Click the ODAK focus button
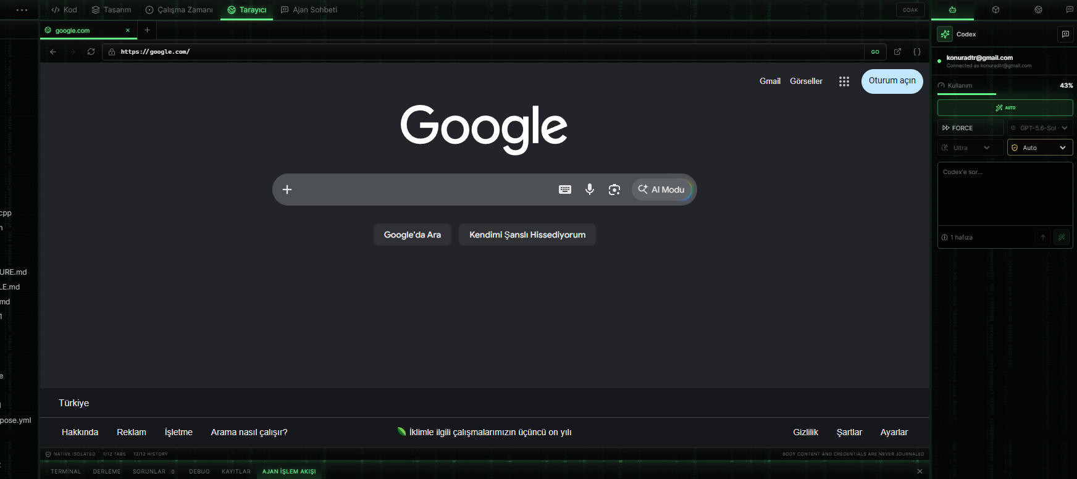The height and width of the screenshot is (479, 1077). 910,10
